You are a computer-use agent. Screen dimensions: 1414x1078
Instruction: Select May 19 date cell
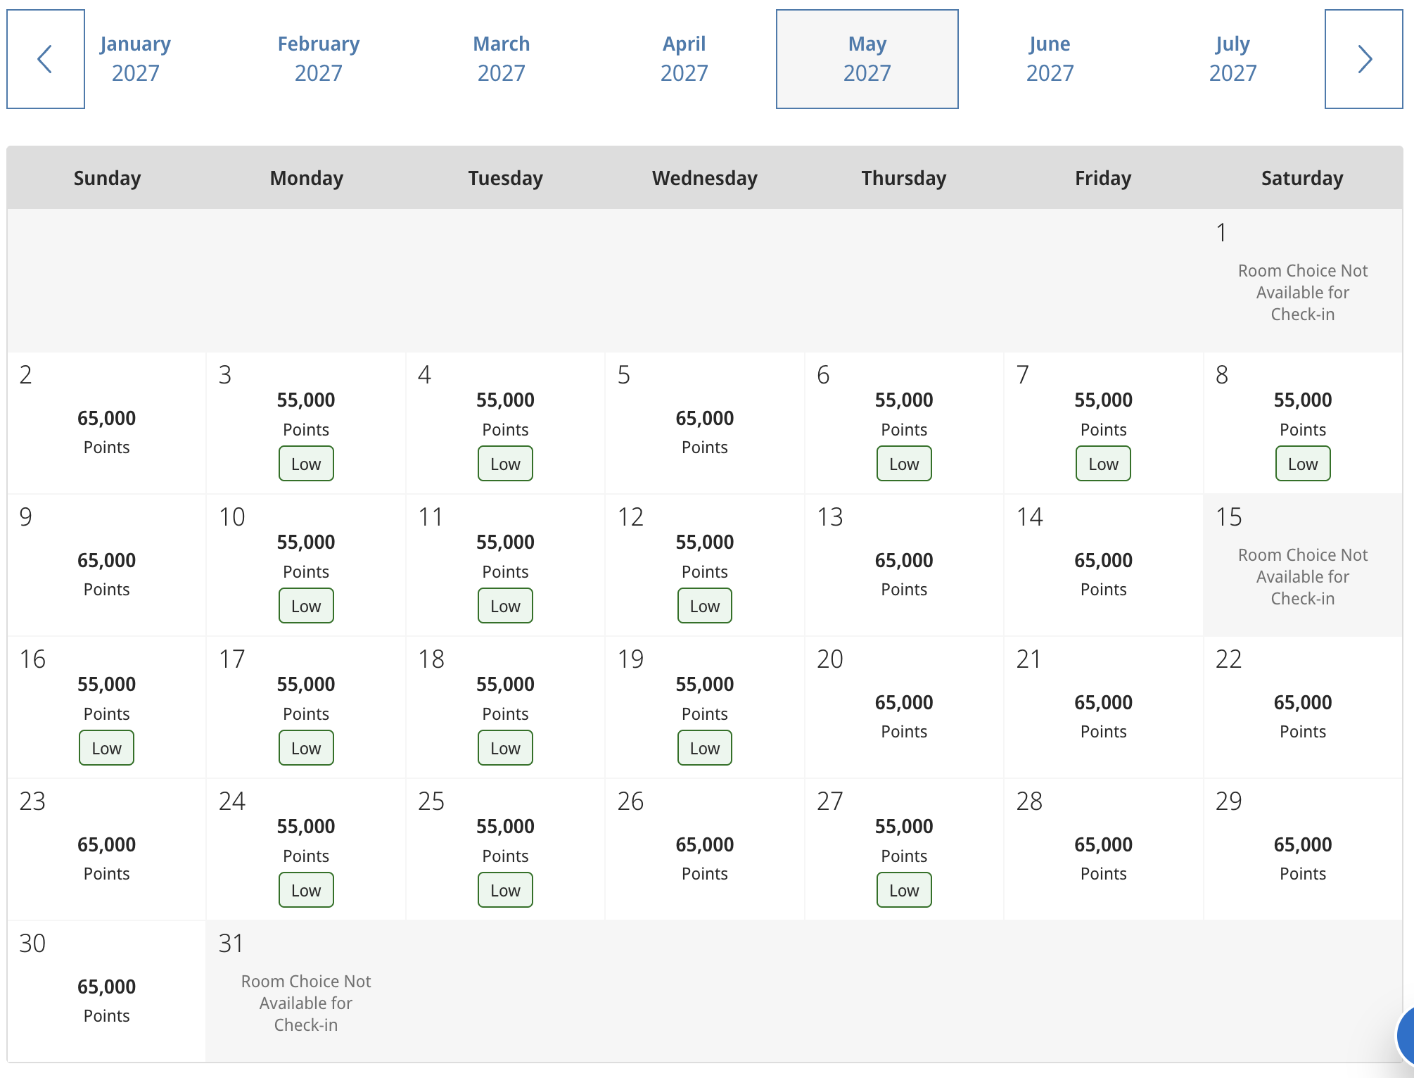705,707
